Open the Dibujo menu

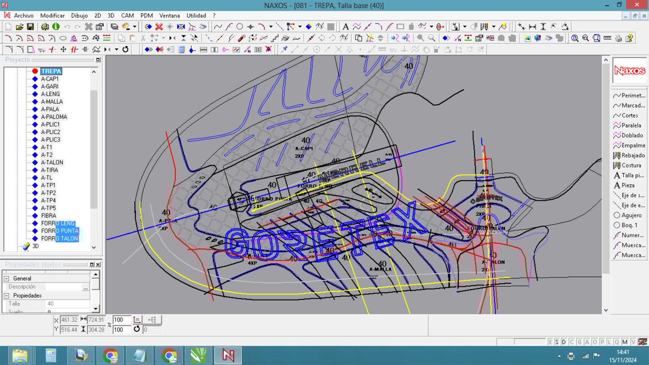coord(79,16)
